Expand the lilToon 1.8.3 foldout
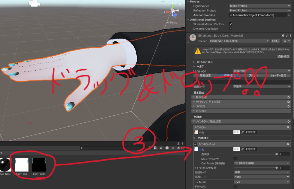Image resolution: width=294 pixels, height=189 pixels. (194, 62)
